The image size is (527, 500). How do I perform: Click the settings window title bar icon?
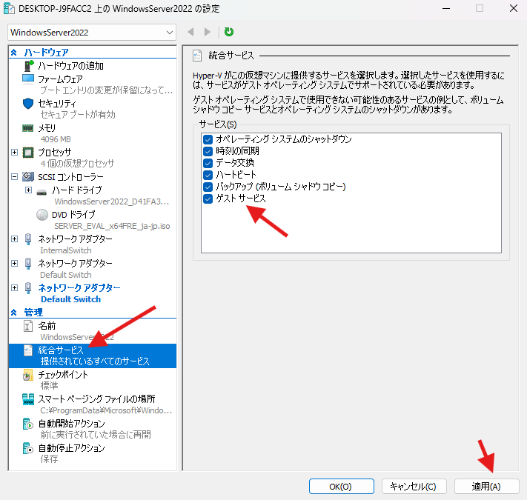tap(9, 8)
